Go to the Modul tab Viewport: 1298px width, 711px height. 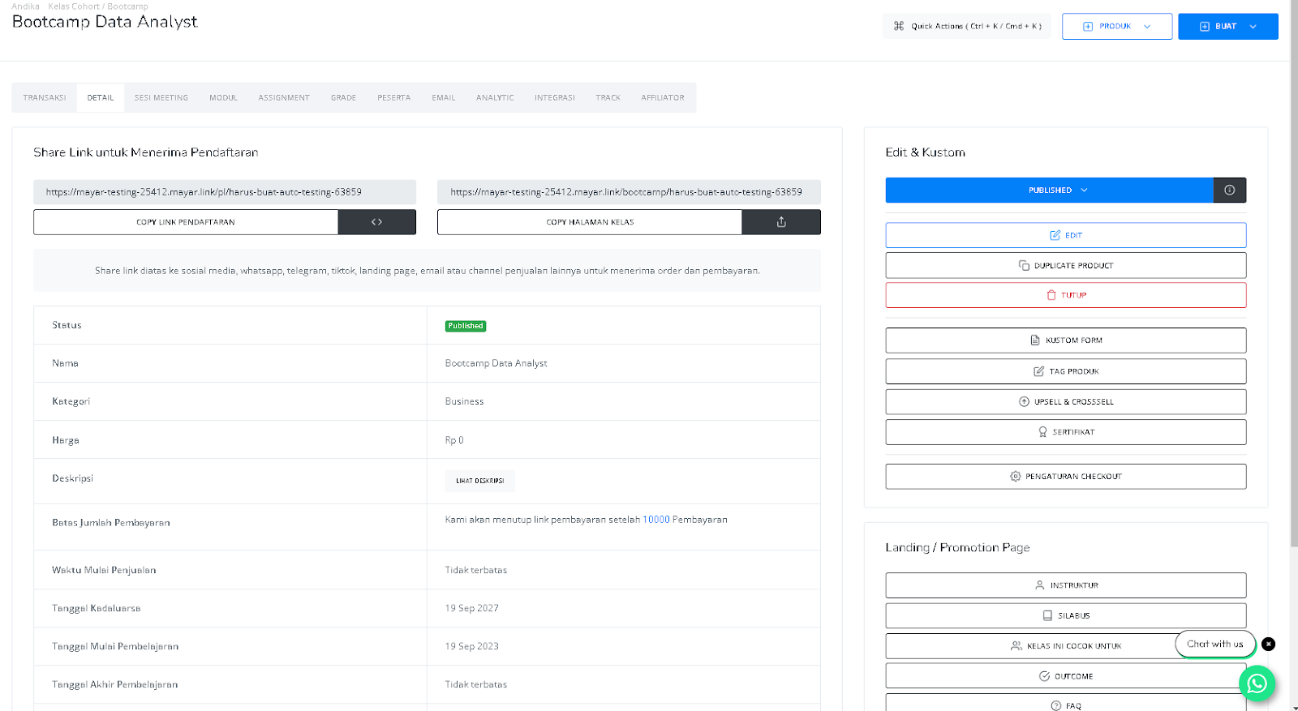(223, 98)
